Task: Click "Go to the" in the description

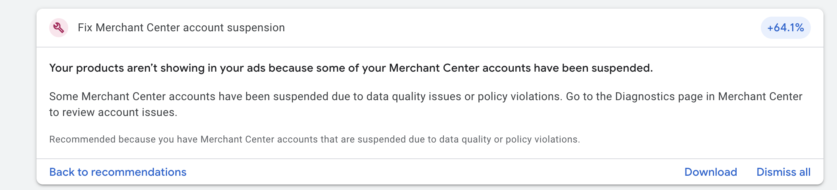Action: pyautogui.click(x=589, y=97)
